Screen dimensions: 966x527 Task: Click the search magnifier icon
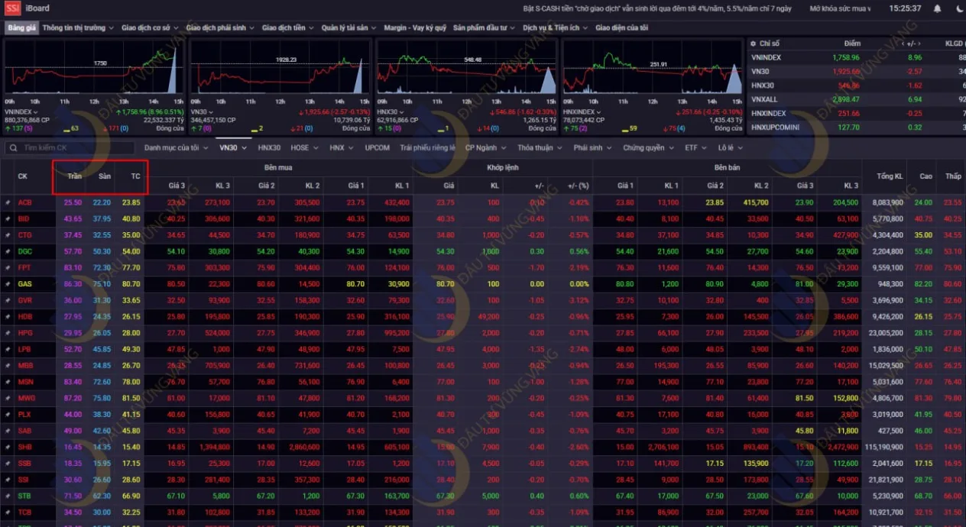(x=14, y=147)
